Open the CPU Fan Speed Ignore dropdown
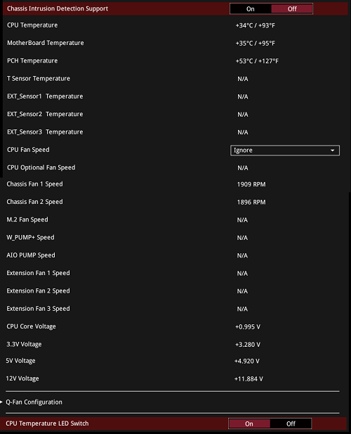The height and width of the screenshot is (434, 351). (x=285, y=151)
